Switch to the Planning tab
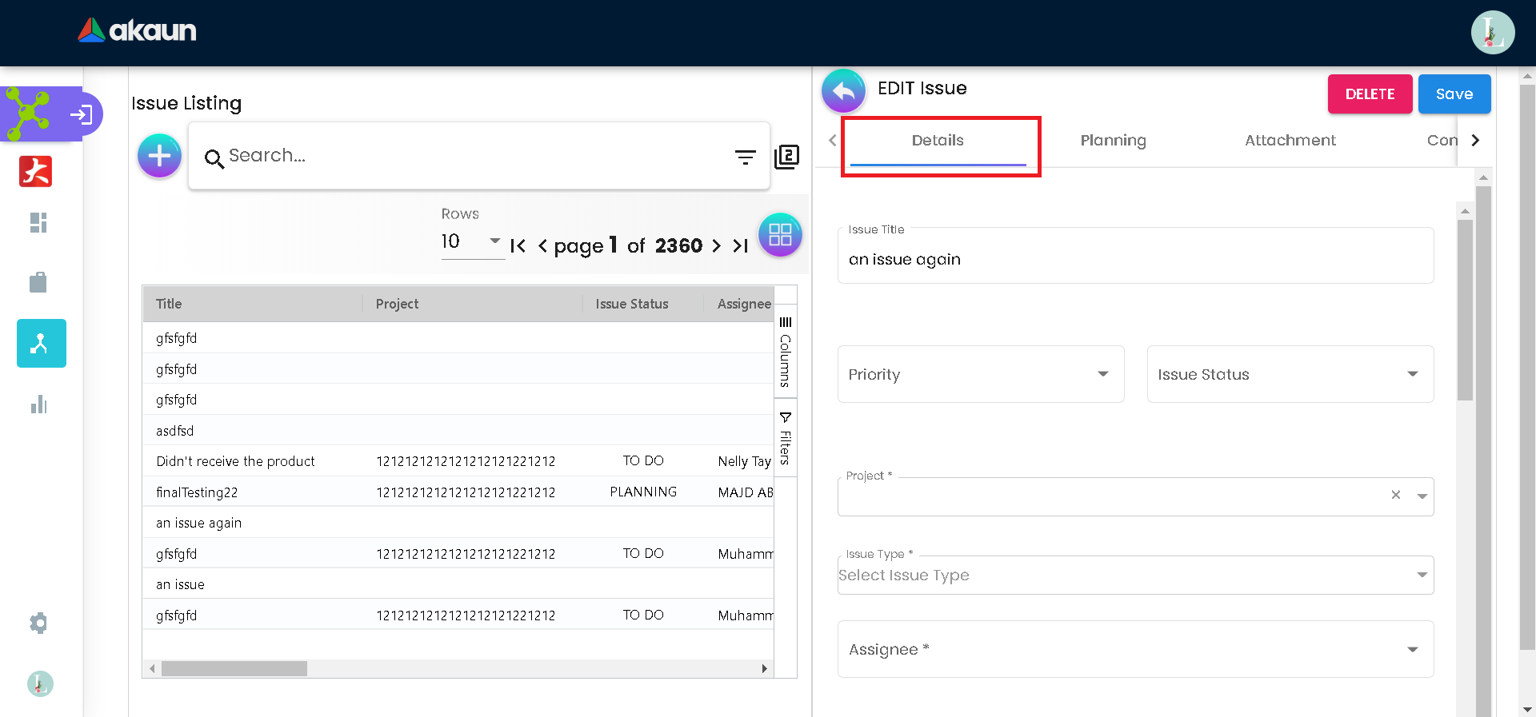 tap(1114, 141)
